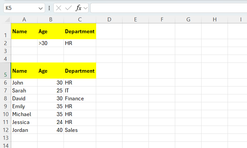Select row 5 header

click(5, 71)
